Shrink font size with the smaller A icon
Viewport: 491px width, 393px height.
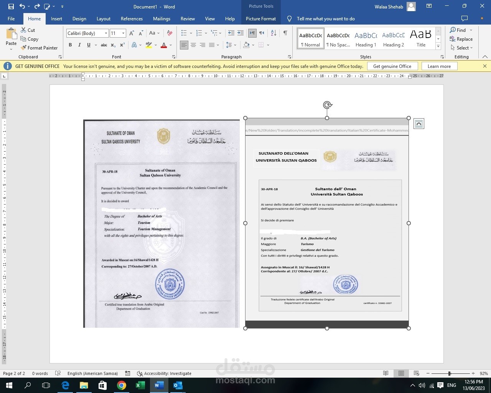141,33
